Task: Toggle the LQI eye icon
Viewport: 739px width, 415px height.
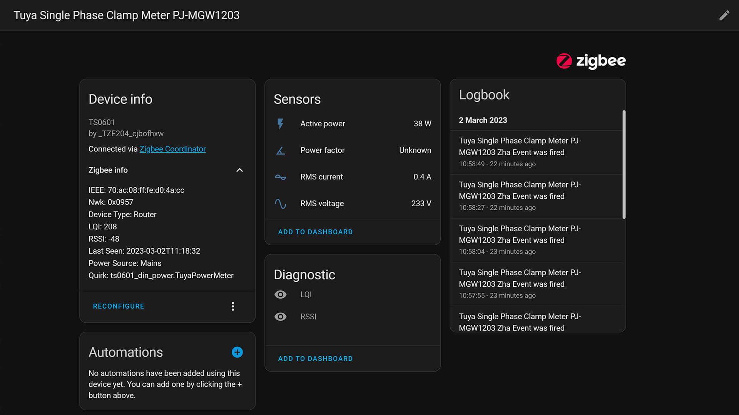Action: point(281,295)
